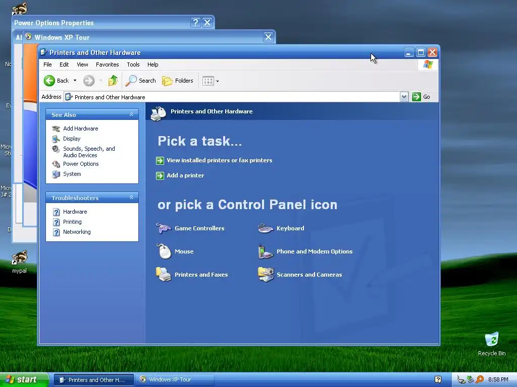Click the Forward arrow icon in toolbar

89,81
